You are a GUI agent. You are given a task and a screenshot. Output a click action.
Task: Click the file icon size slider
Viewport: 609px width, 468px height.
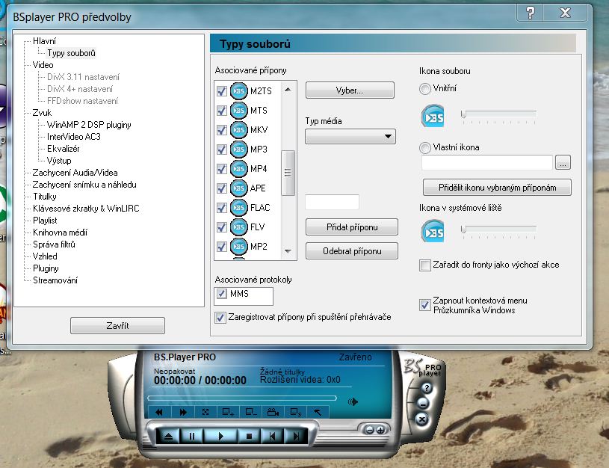point(498,114)
